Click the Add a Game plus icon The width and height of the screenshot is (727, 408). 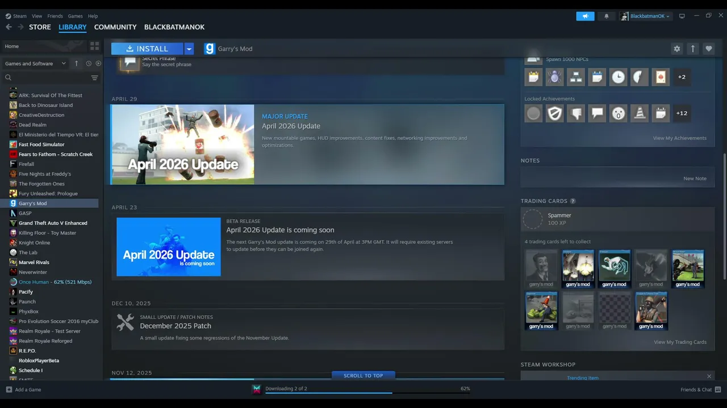click(x=9, y=390)
